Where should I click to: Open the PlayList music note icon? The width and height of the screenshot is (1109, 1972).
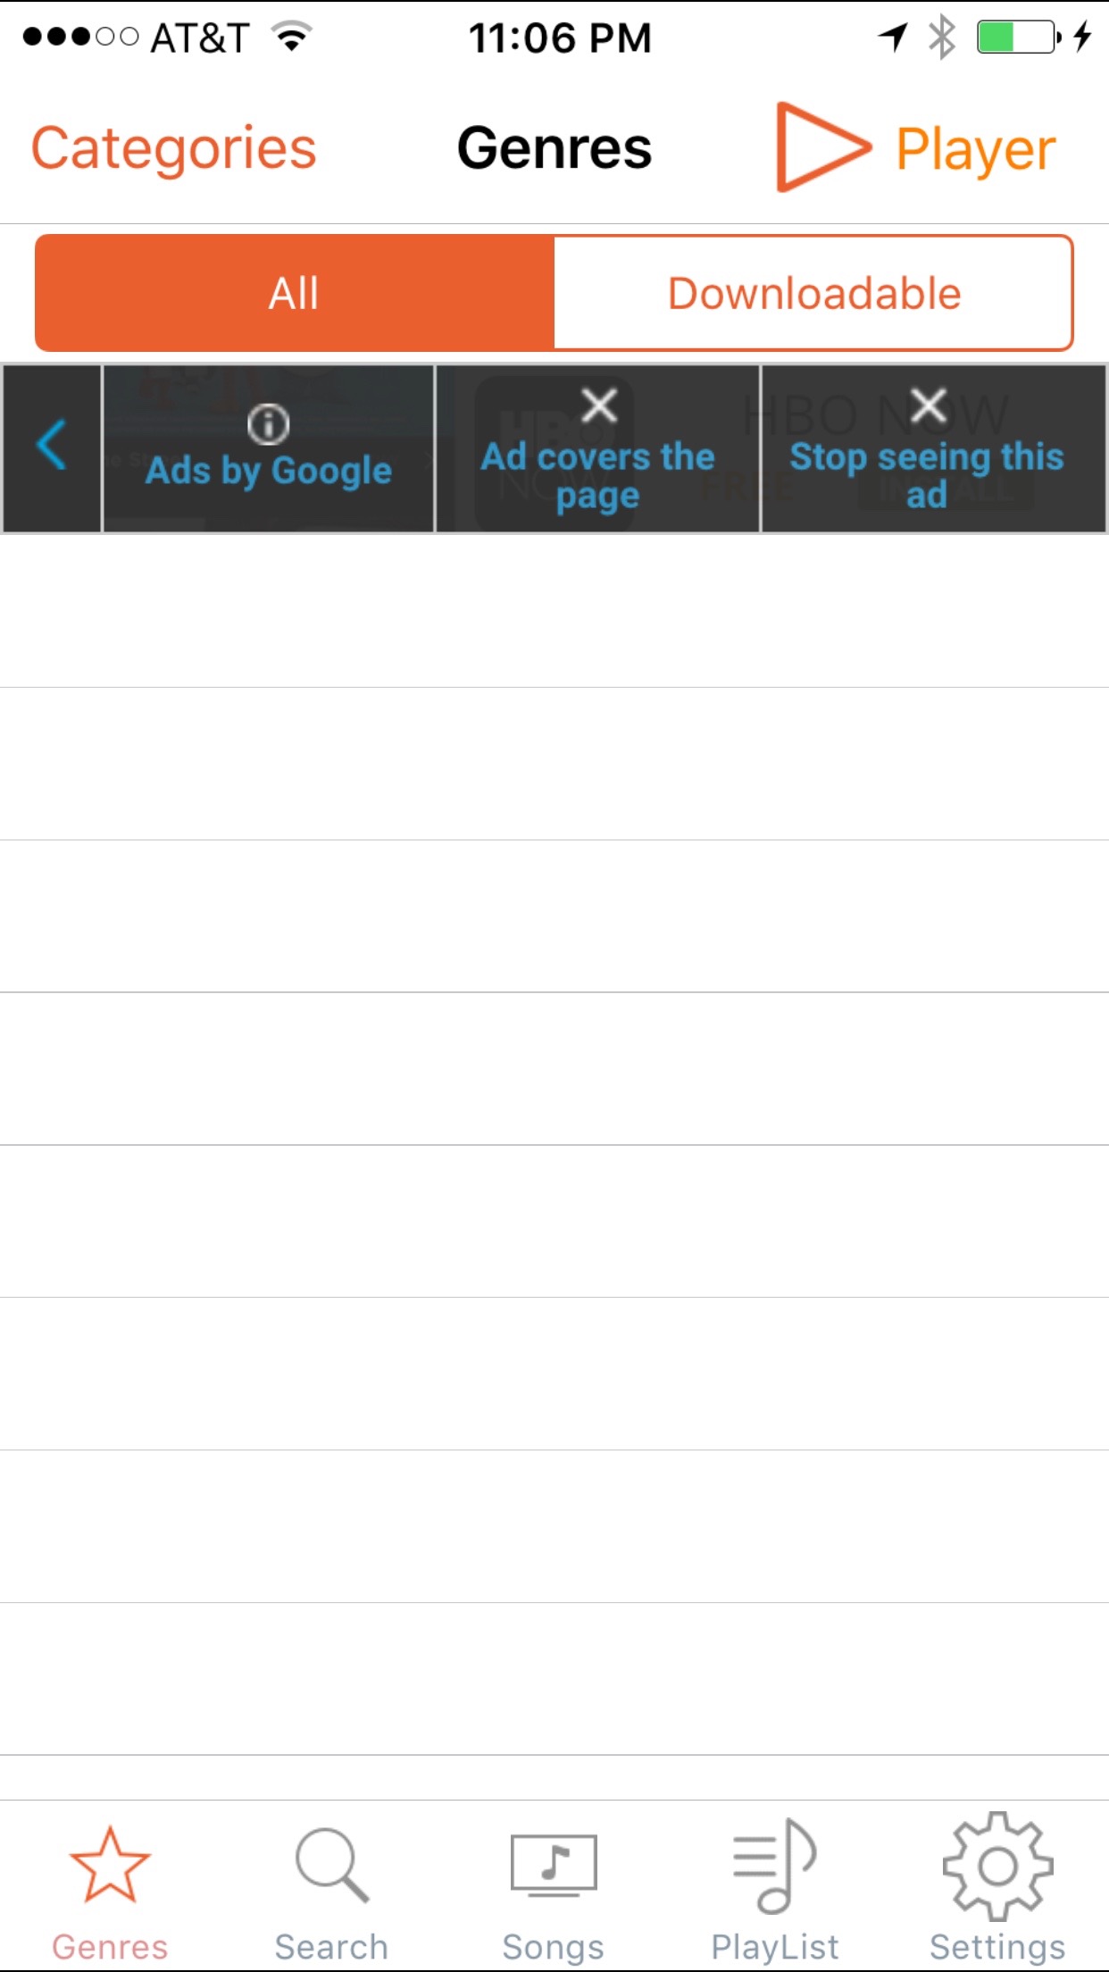(774, 1865)
